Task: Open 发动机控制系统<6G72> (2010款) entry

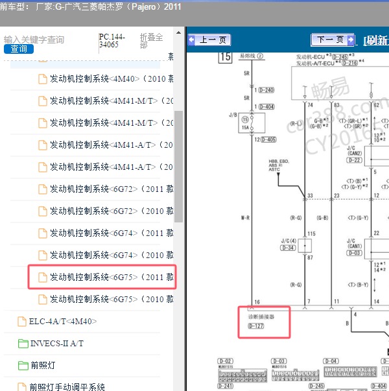Action: click(x=112, y=211)
